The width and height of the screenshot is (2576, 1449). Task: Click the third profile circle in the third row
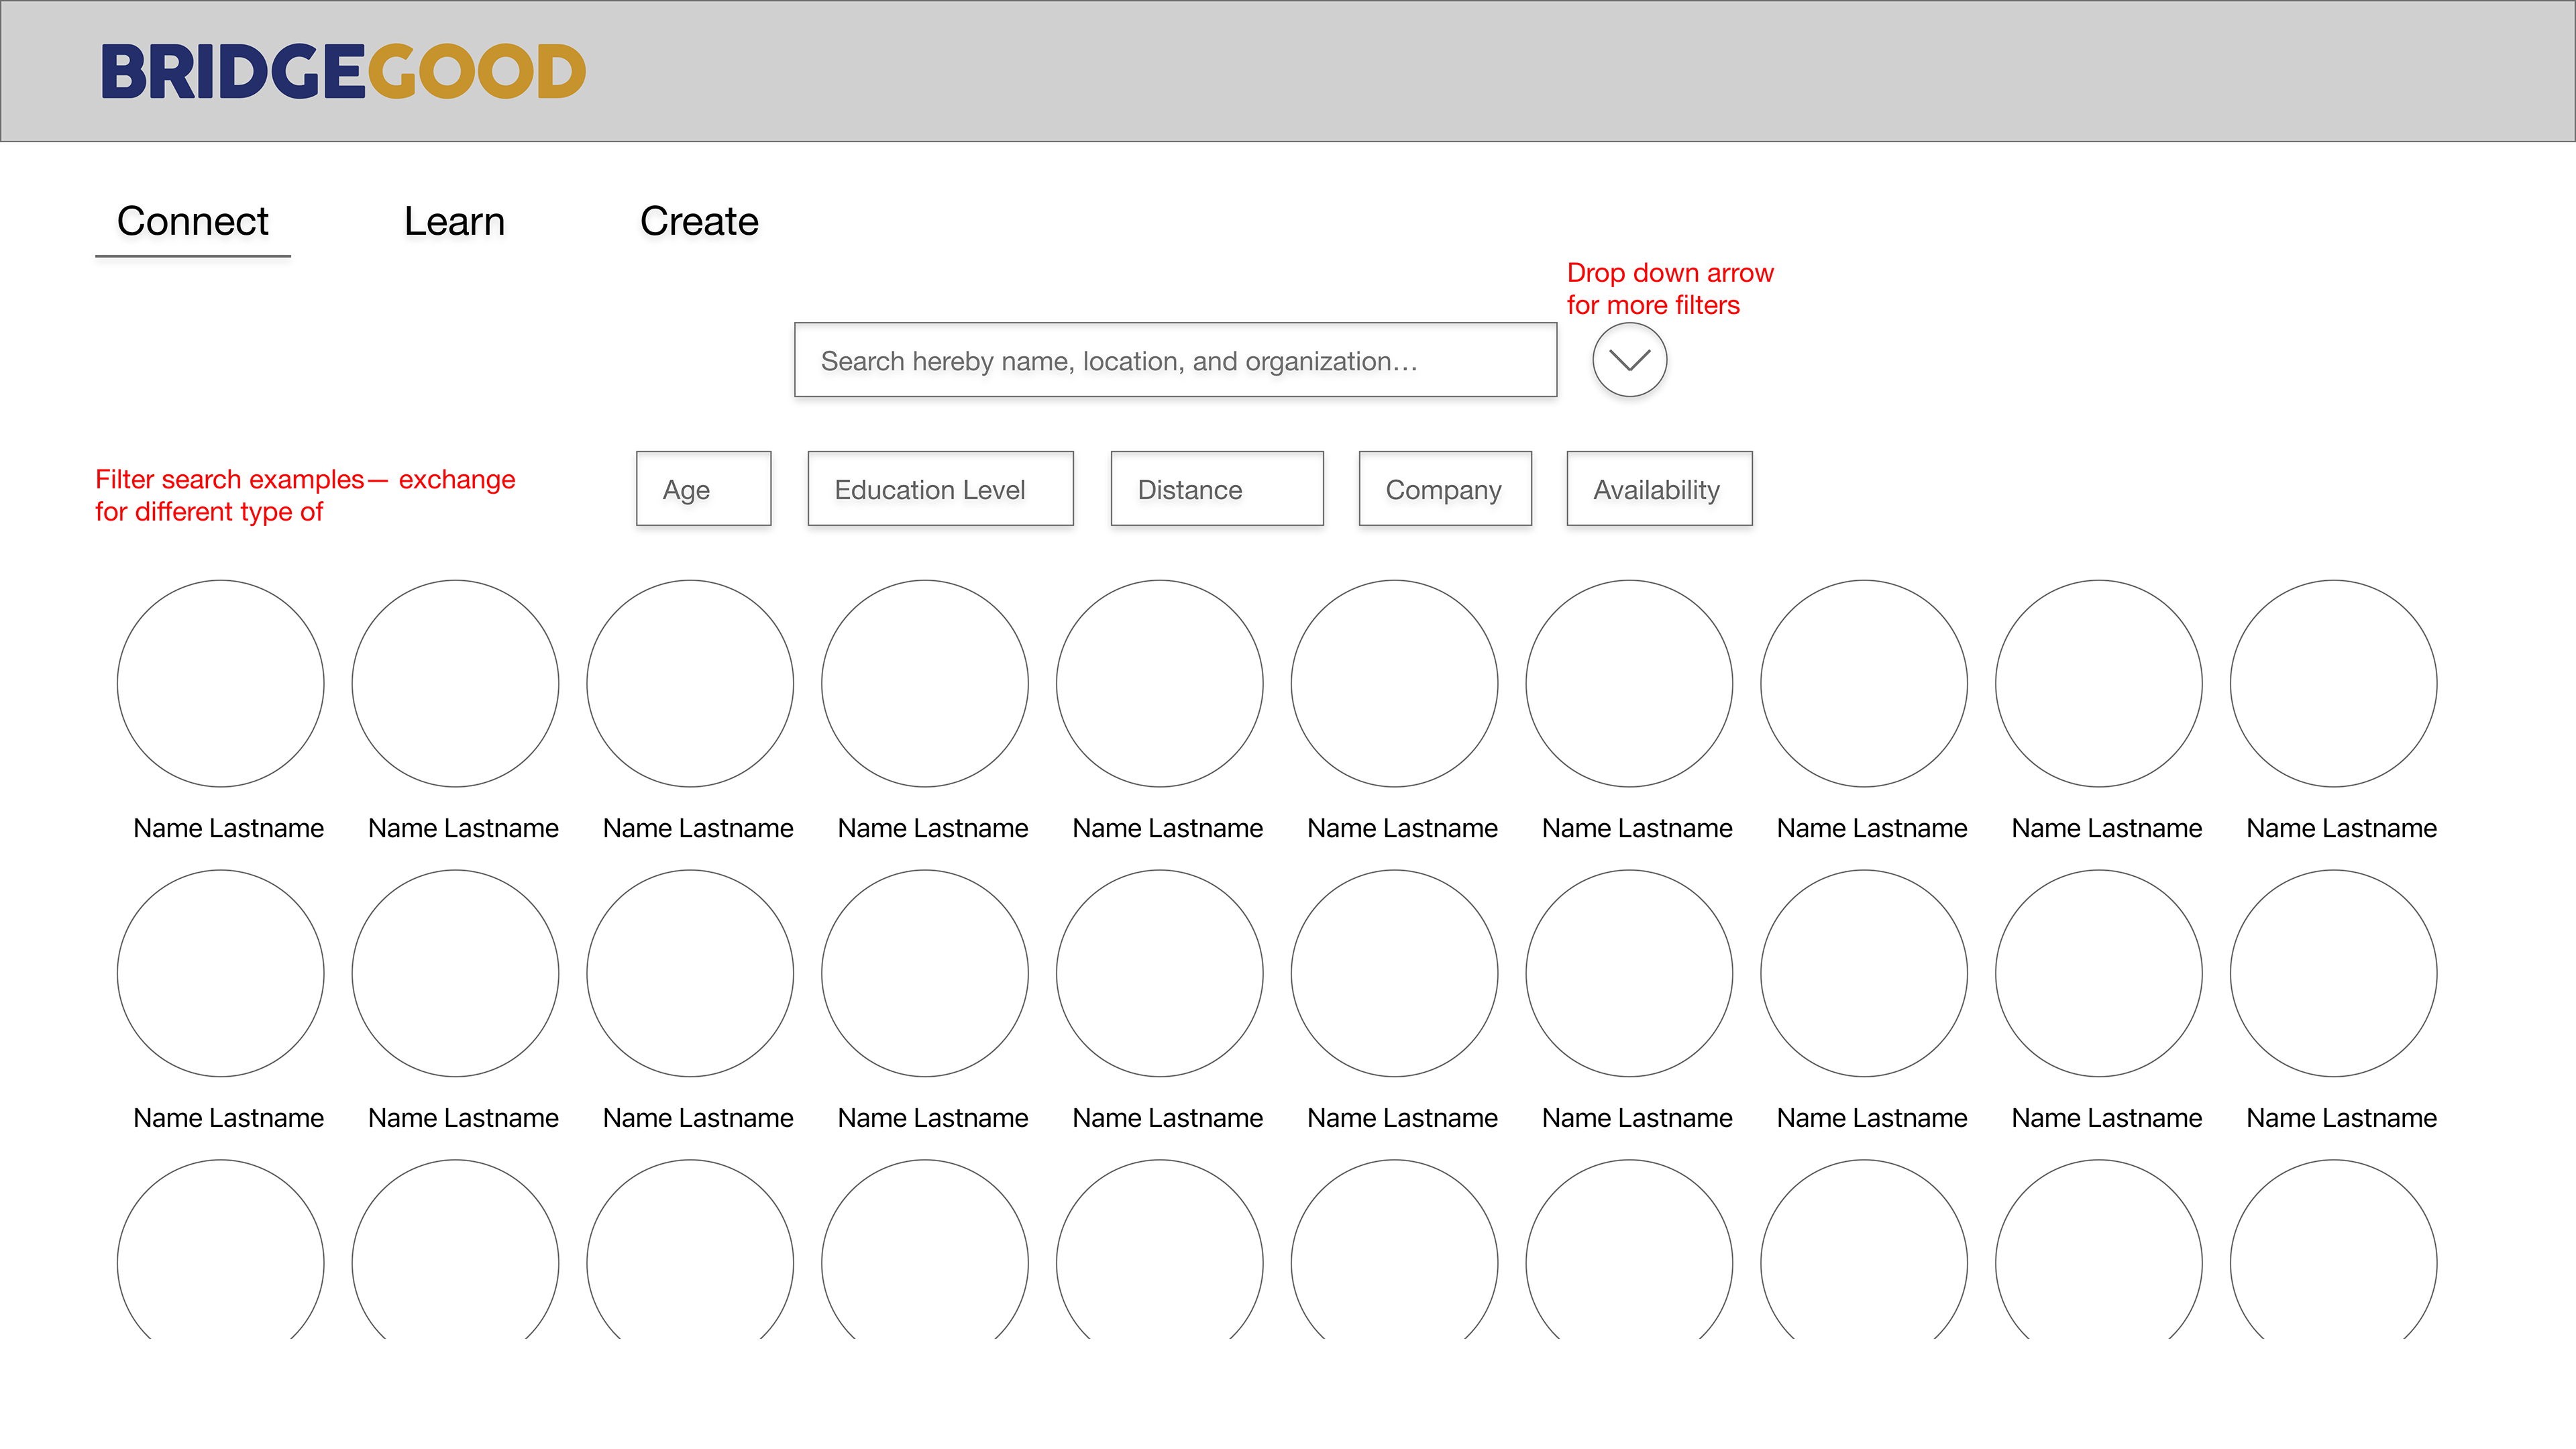(x=690, y=1255)
